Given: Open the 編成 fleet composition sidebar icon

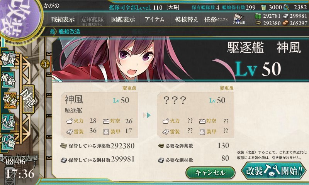Looking at the screenshot, I should point(8,59).
